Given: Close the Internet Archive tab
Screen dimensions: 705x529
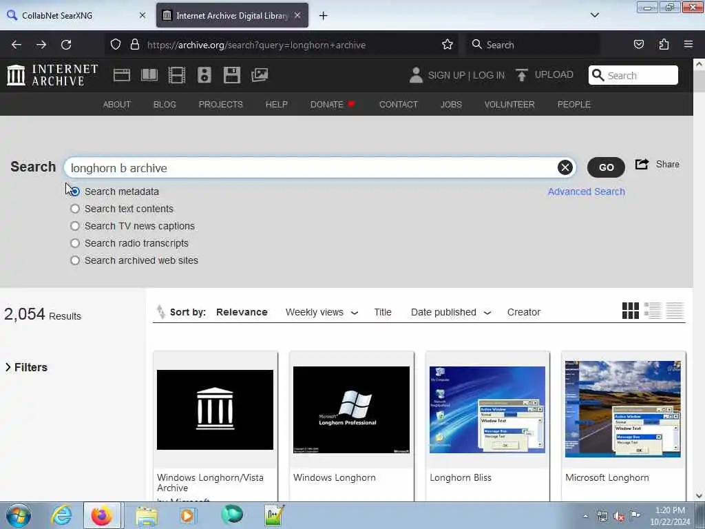Looking at the screenshot, I should point(297,15).
